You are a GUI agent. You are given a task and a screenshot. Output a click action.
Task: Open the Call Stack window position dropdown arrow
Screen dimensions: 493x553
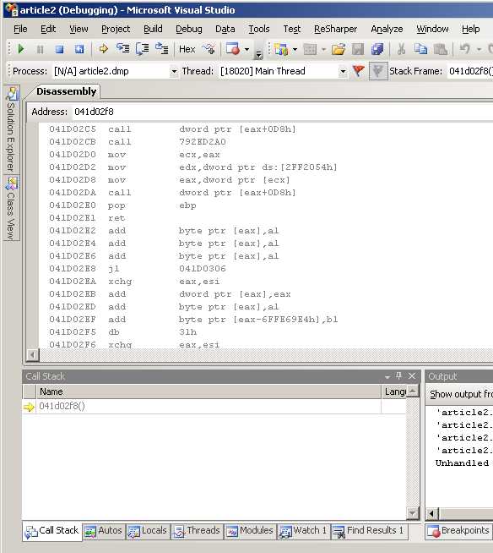point(387,377)
